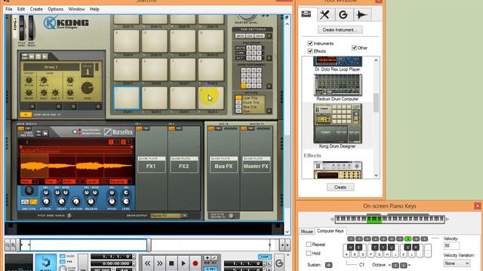The width and height of the screenshot is (483, 271).
Task: Toggle the Nurse Rex polyphonic/monophonic switch
Action: (x=75, y=132)
